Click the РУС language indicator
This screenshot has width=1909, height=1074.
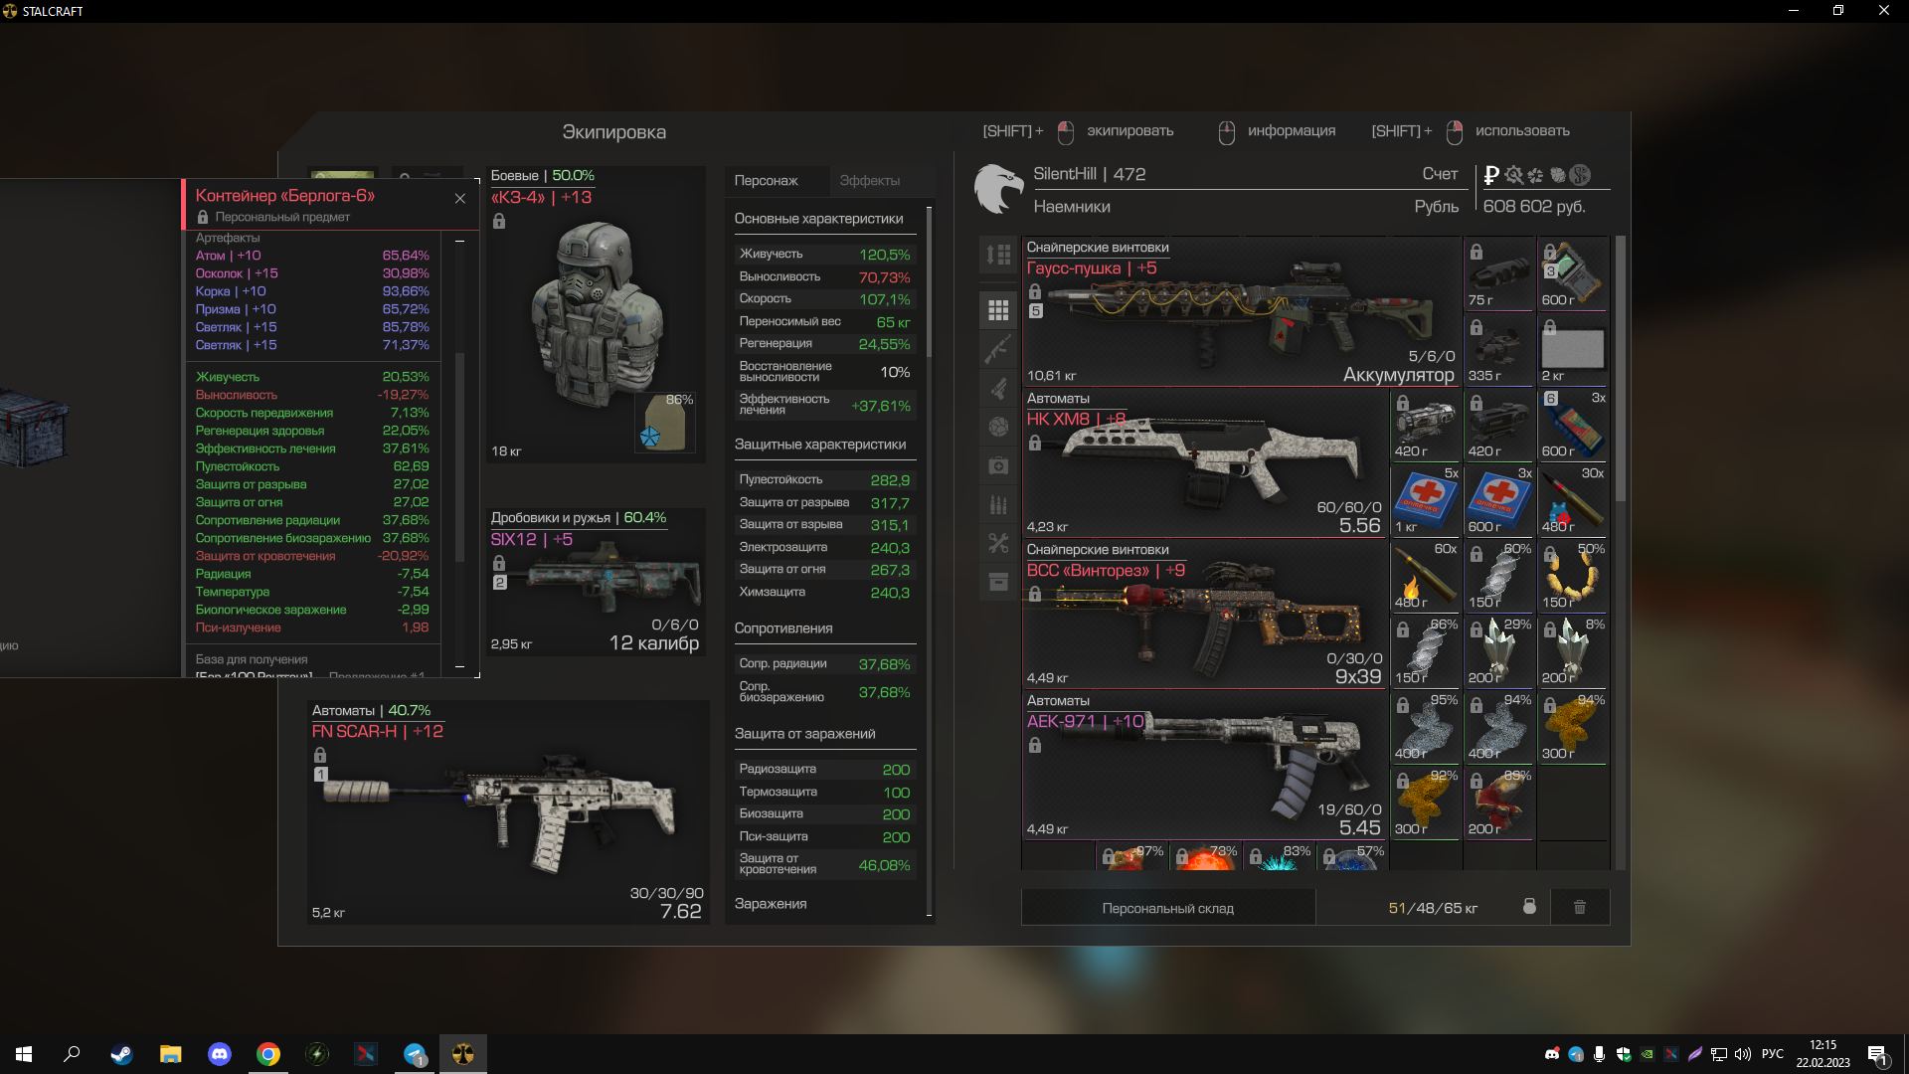click(1772, 1054)
